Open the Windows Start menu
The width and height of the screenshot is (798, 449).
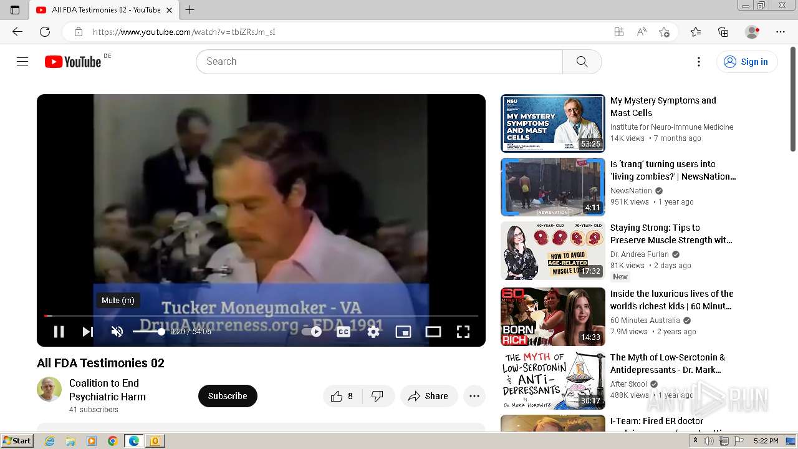[x=17, y=441]
